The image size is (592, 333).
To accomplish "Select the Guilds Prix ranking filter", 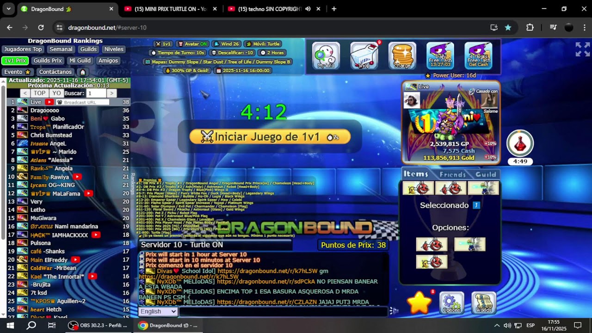I will click(x=48, y=61).
